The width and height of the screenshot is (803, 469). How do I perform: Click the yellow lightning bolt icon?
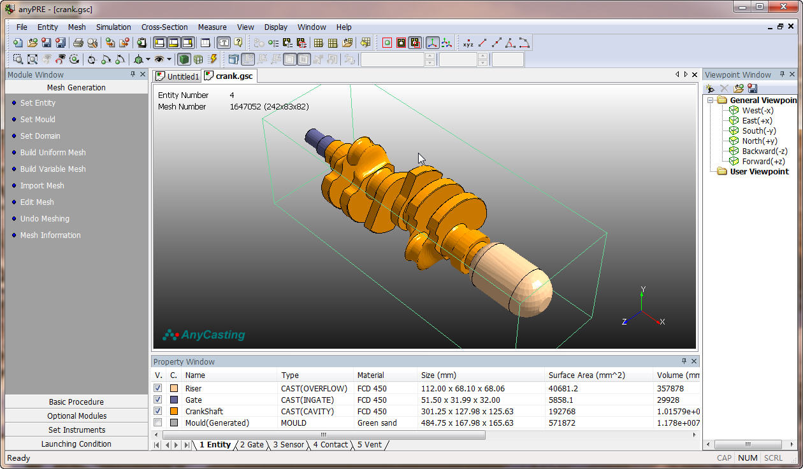(x=213, y=59)
